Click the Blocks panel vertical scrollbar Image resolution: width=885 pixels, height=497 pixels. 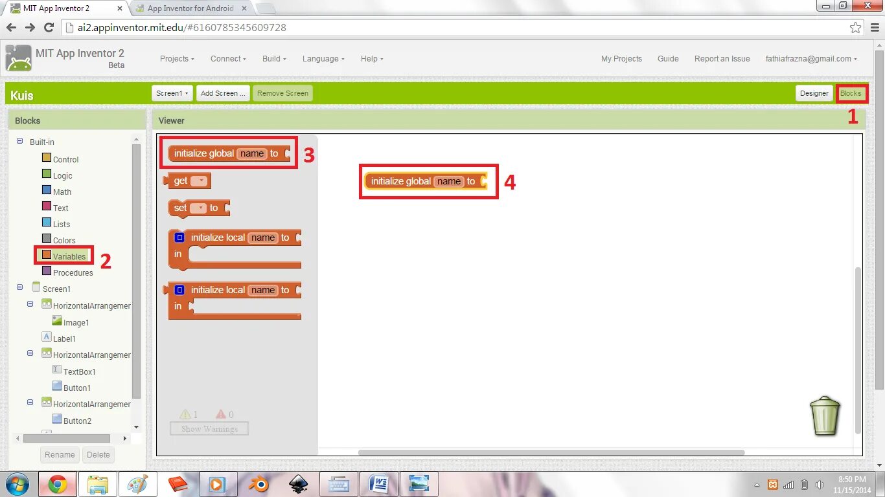click(x=136, y=272)
